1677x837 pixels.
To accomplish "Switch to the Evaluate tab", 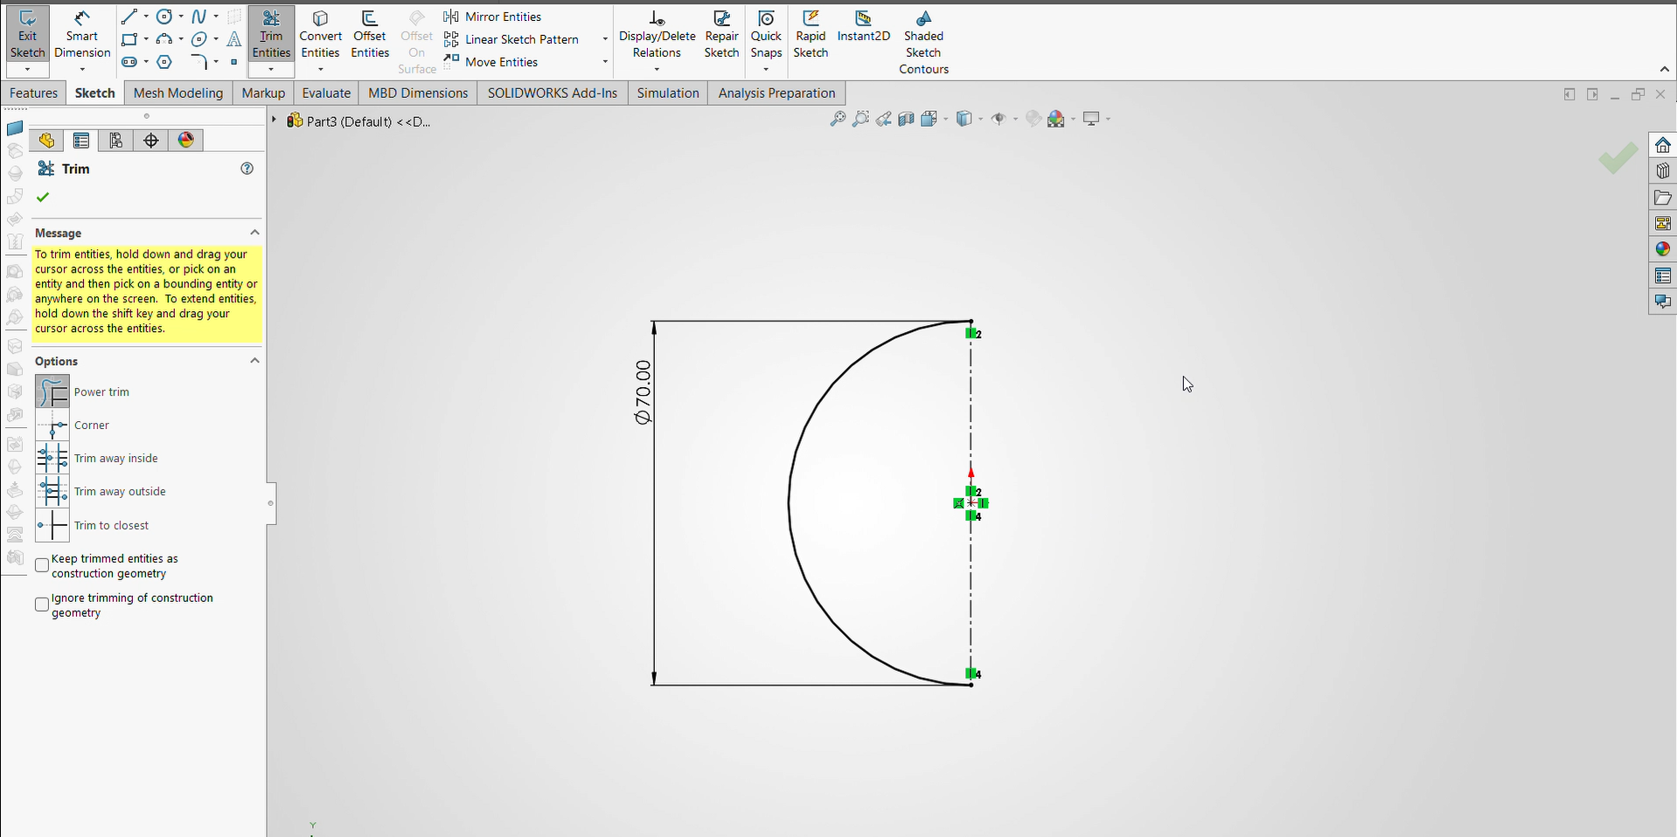I will tap(326, 93).
